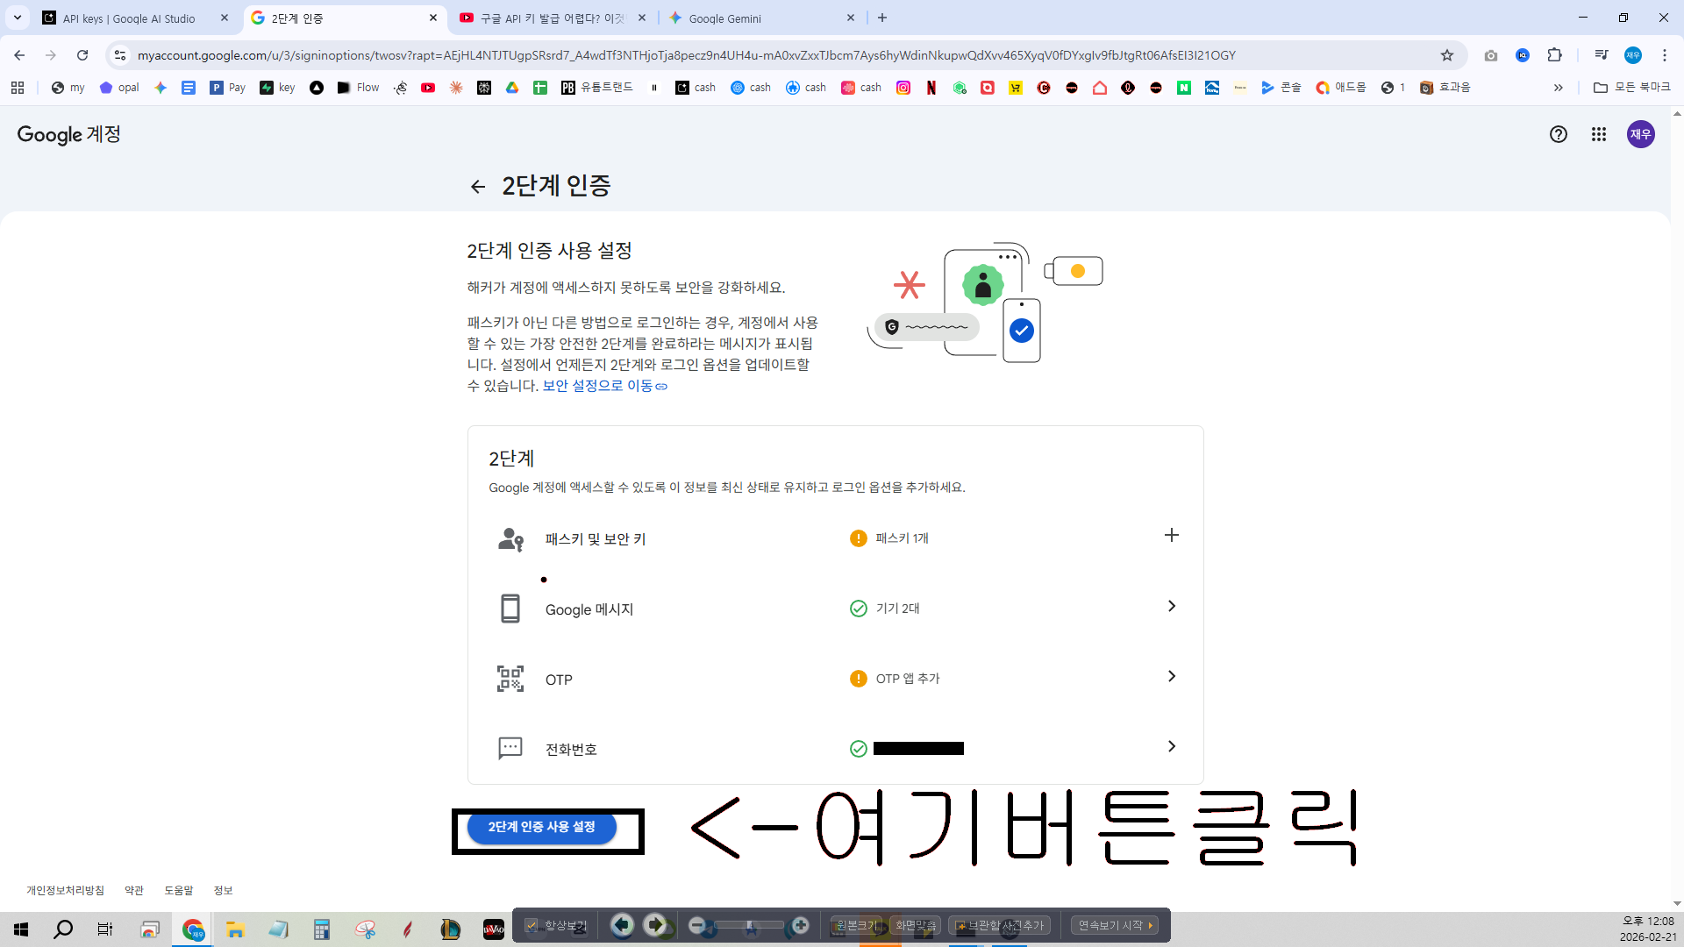Open the Google apps grid icon
The image size is (1684, 947).
[x=1599, y=134]
